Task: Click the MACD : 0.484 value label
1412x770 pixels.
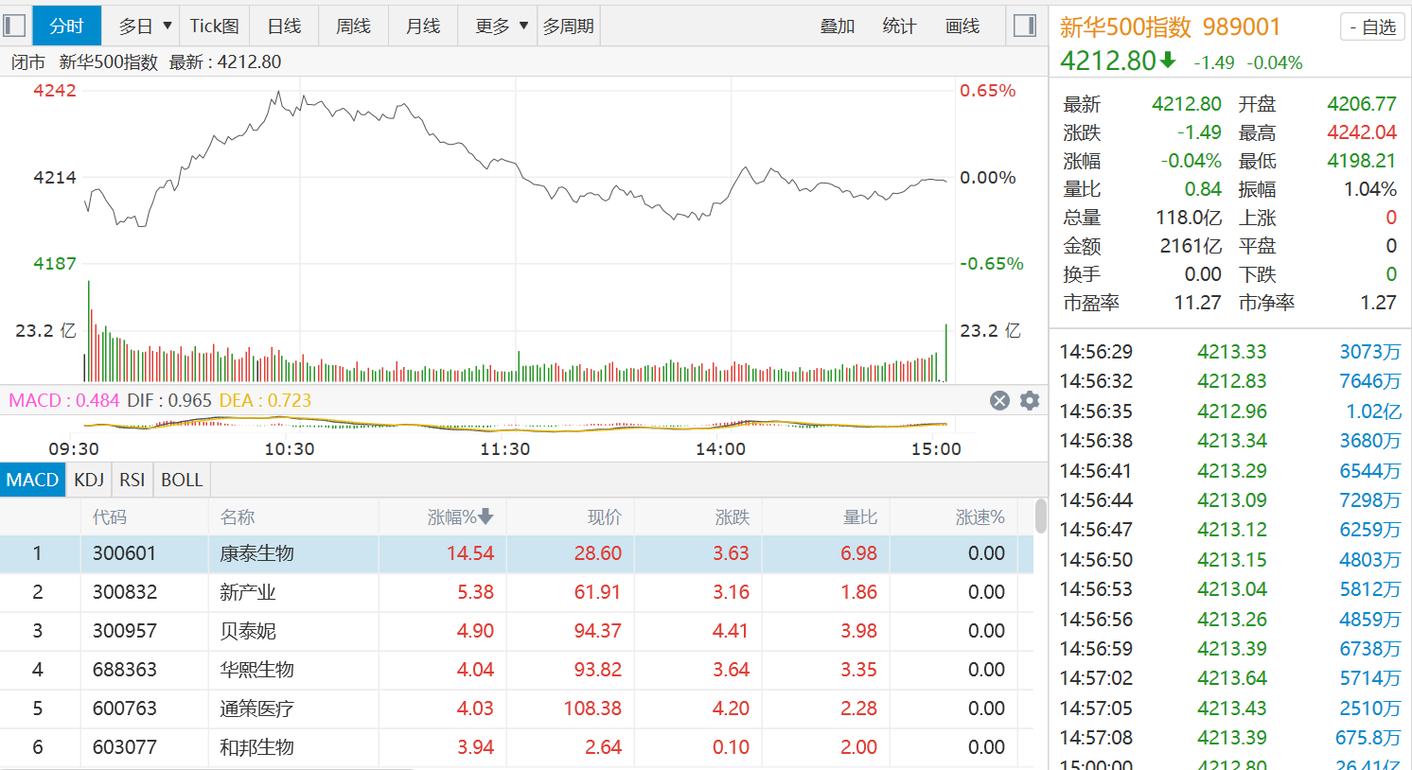Action: (64, 400)
